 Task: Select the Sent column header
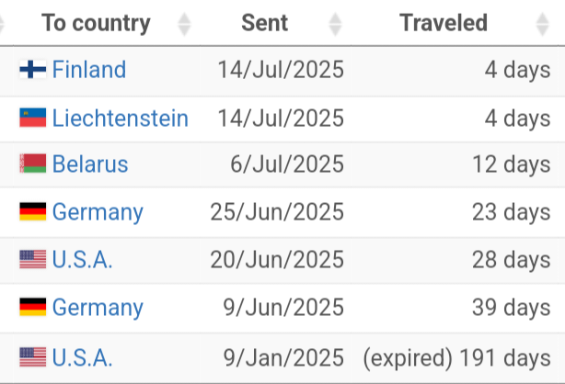point(264,23)
